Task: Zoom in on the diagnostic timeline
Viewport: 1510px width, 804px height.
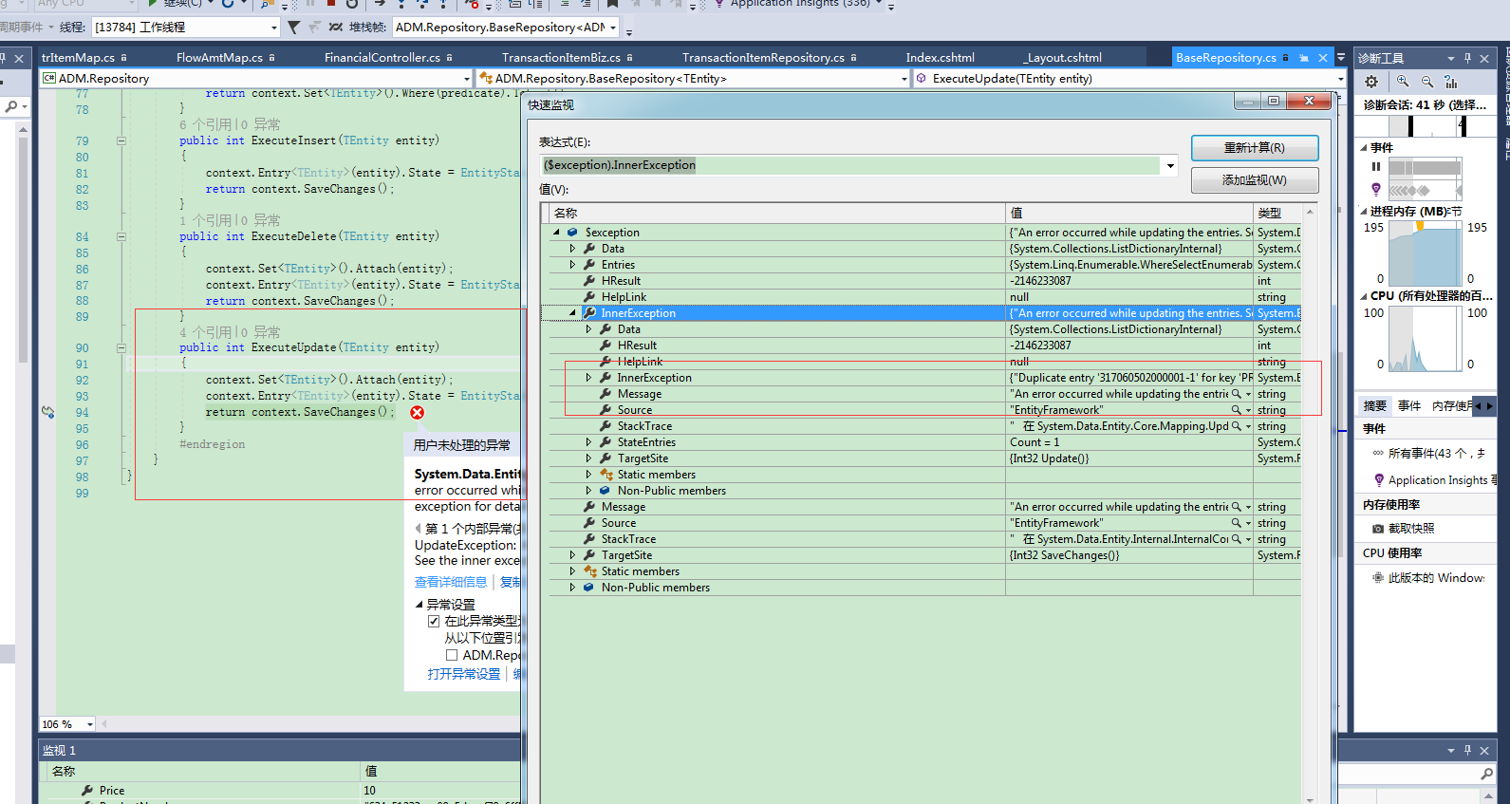Action: [1403, 82]
